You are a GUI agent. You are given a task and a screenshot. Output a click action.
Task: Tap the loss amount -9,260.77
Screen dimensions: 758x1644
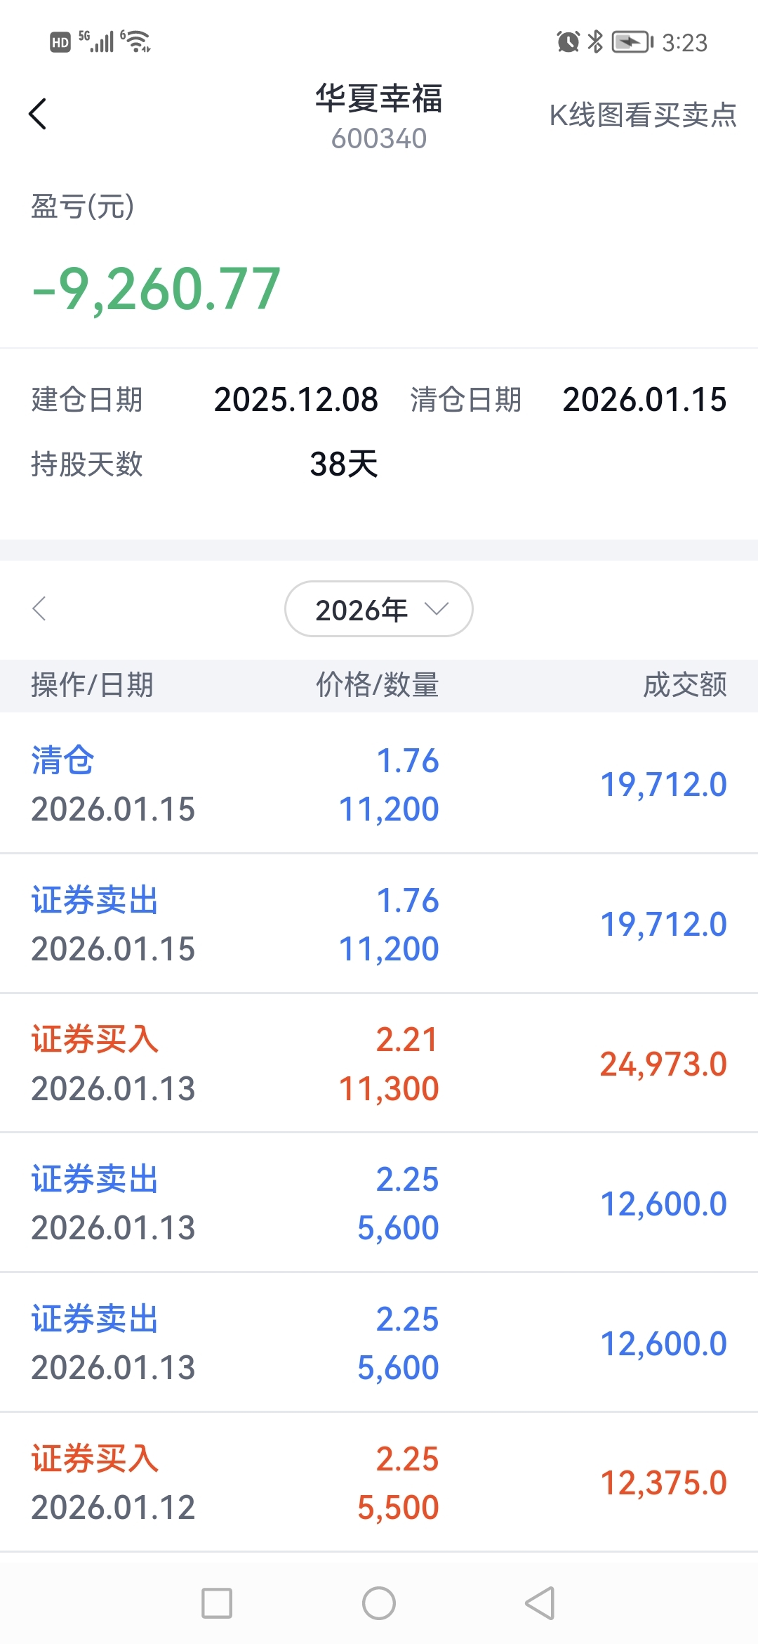coord(157,289)
